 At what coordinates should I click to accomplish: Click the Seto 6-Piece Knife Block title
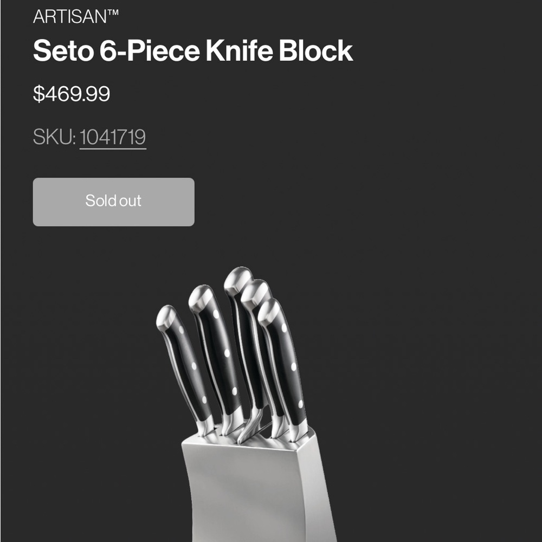coord(191,50)
